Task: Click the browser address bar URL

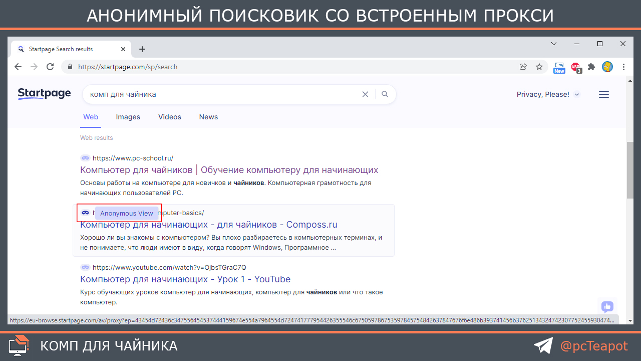Action: [128, 67]
